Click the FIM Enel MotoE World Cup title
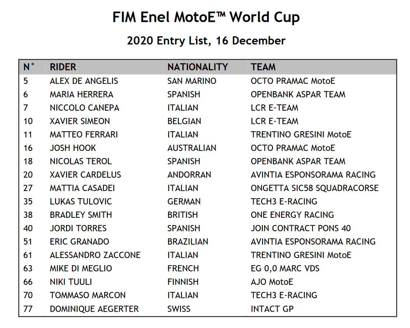 pyautogui.click(x=206, y=17)
